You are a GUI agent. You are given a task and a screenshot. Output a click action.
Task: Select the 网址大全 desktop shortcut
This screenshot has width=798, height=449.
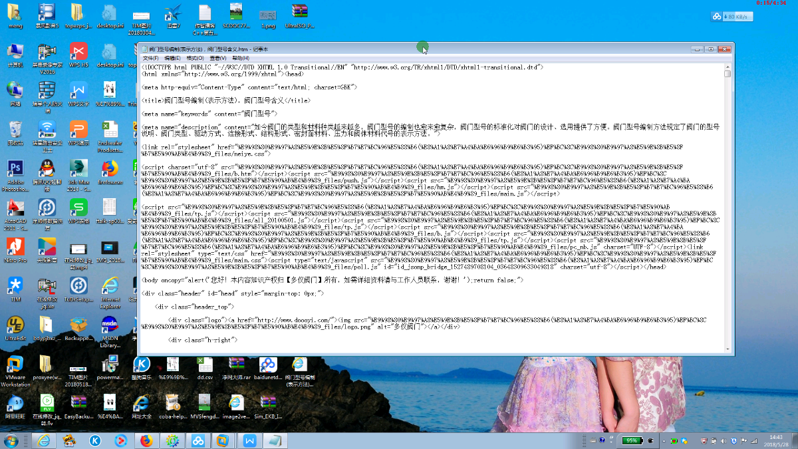pyautogui.click(x=142, y=406)
